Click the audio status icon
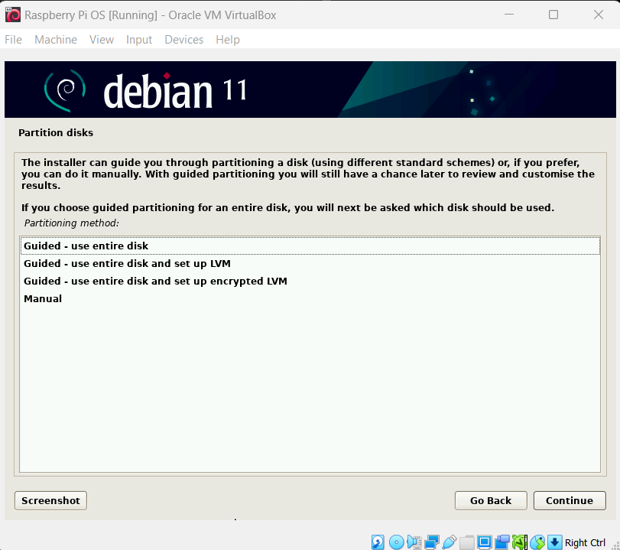Image resolution: width=620 pixels, height=550 pixels. (414, 542)
